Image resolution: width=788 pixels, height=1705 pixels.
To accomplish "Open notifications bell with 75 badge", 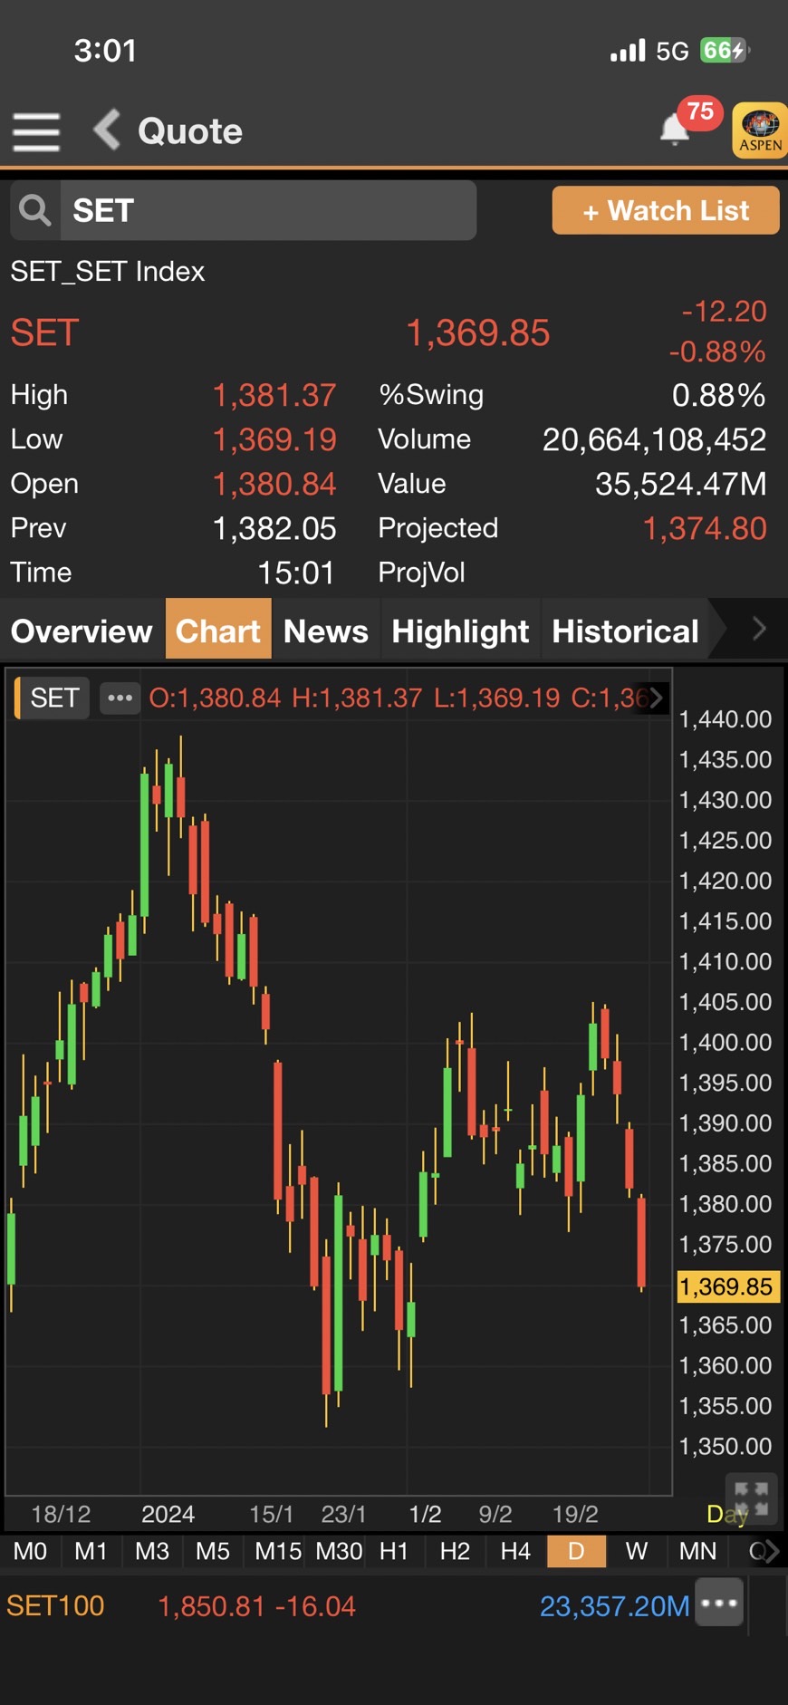I will pos(675,130).
